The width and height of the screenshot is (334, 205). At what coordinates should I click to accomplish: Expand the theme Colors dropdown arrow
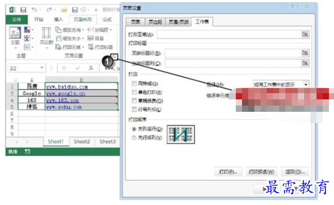[x=33, y=30]
